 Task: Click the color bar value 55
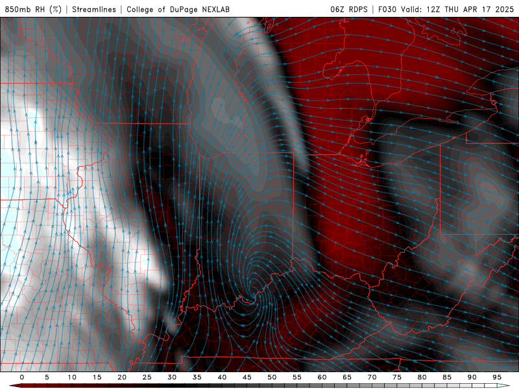pyautogui.click(x=297, y=377)
